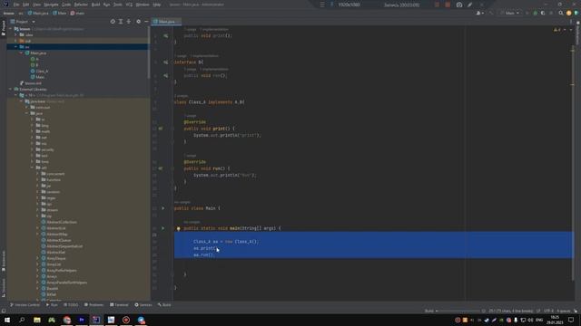
Task: Click Main.java in breadcrumb bar
Action: [x=38, y=13]
